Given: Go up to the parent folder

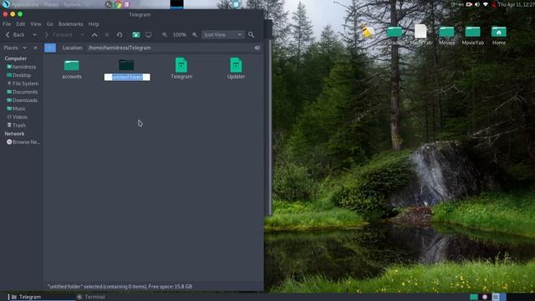Looking at the screenshot, I should [x=94, y=35].
